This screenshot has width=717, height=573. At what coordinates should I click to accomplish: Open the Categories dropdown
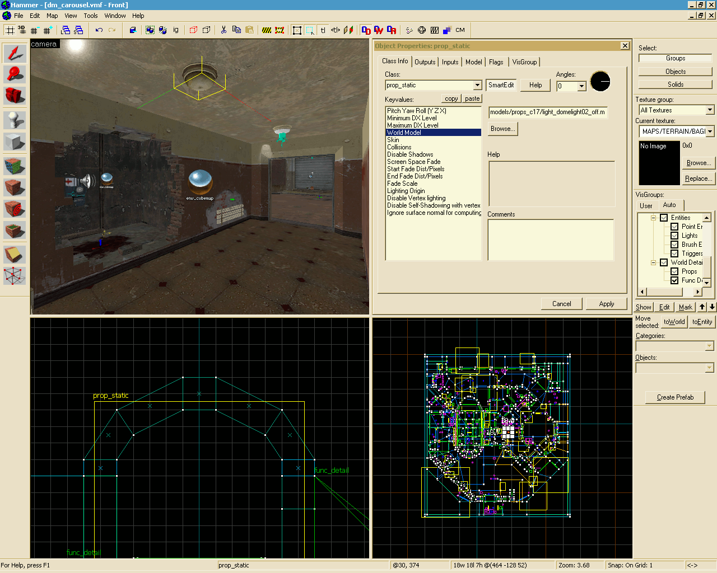point(709,346)
